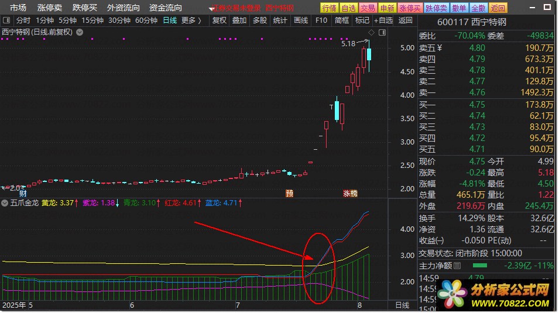Click the blue 跌停卖 button
559x313 pixels.
coord(436,8)
